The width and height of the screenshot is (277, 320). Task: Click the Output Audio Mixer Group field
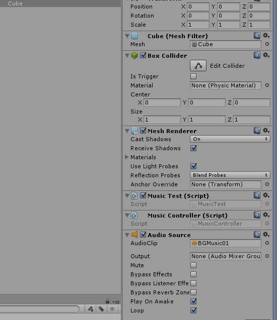(x=226, y=256)
